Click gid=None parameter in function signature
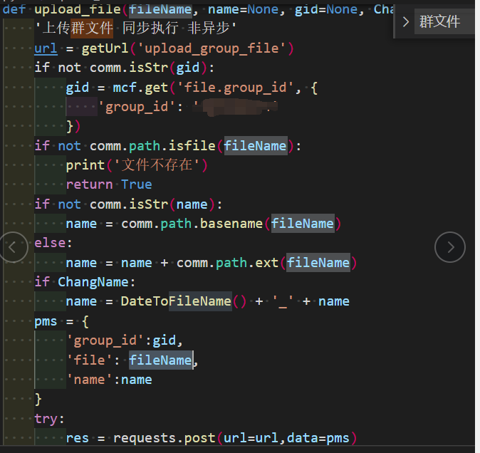 click(x=326, y=9)
